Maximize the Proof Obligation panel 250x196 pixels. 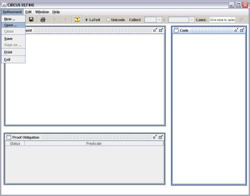pos(160,137)
